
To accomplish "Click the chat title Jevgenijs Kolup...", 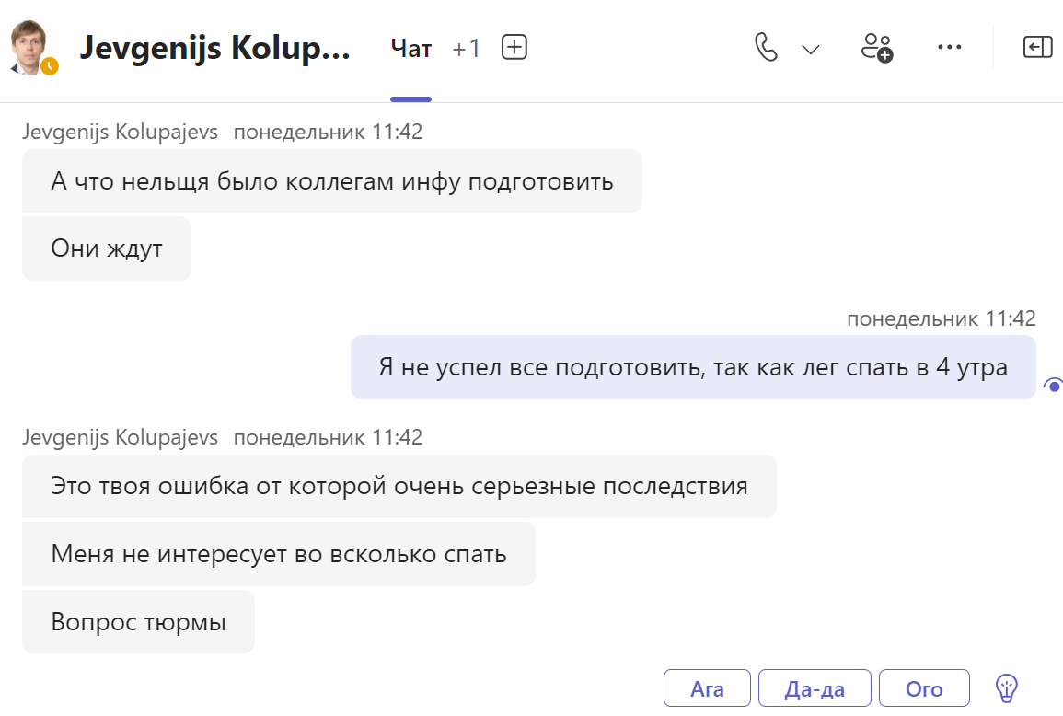I will point(214,48).
